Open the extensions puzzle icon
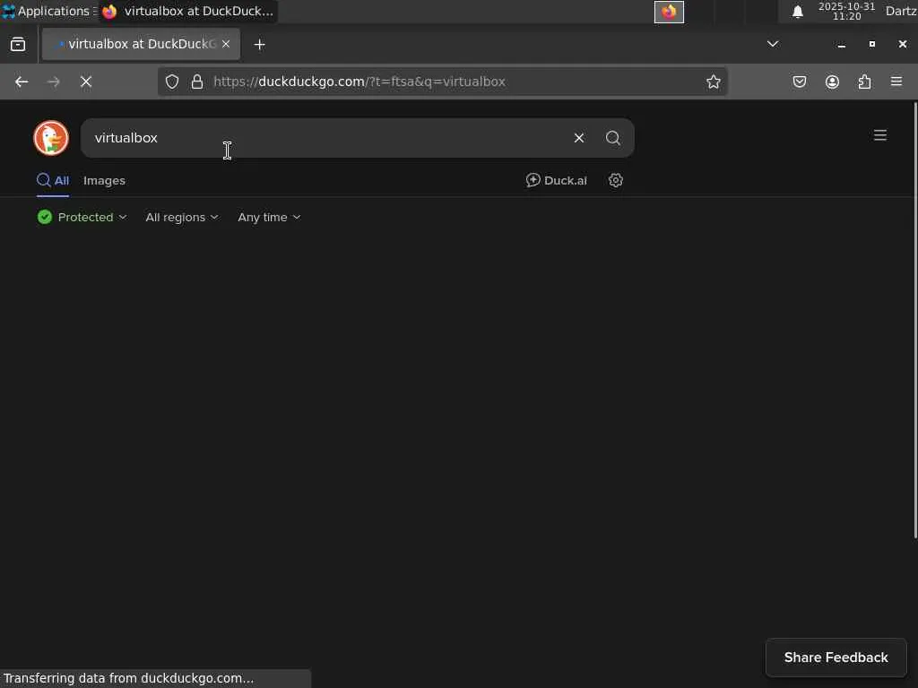This screenshot has width=918, height=688. coord(864,82)
